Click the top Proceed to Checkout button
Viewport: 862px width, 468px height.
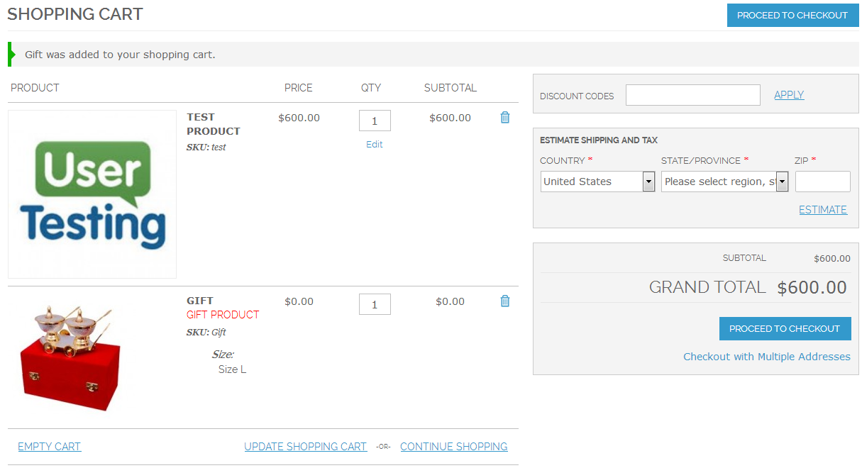tap(792, 15)
